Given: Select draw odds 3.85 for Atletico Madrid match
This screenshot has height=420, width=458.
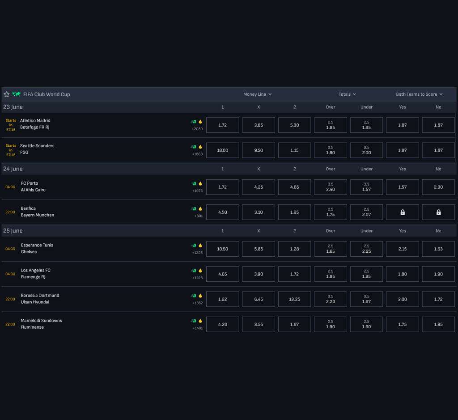Looking at the screenshot, I should coord(259,125).
